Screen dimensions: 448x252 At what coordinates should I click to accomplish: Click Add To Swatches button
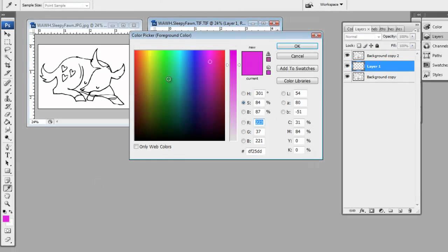click(x=297, y=69)
